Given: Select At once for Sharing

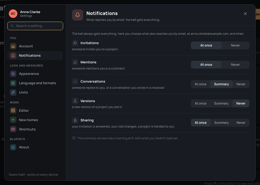Looking at the screenshot, I should pyautogui.click(x=200, y=123).
